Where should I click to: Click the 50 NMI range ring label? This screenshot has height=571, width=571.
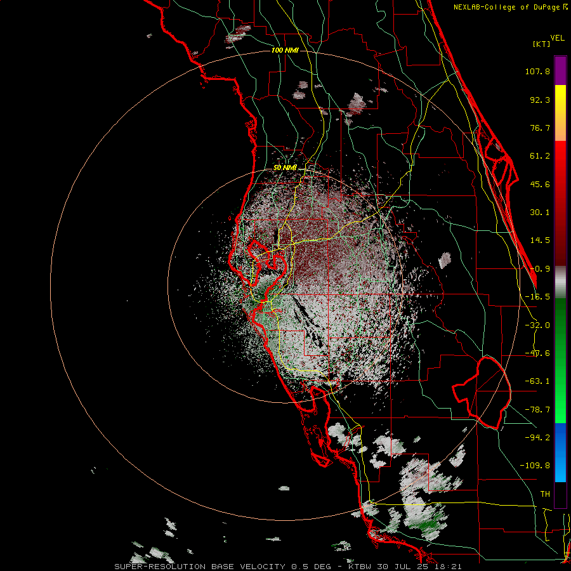coord(285,168)
